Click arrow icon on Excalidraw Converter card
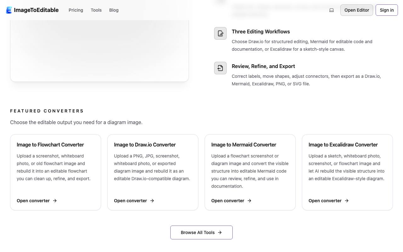The image size is (403, 252). 347,201
